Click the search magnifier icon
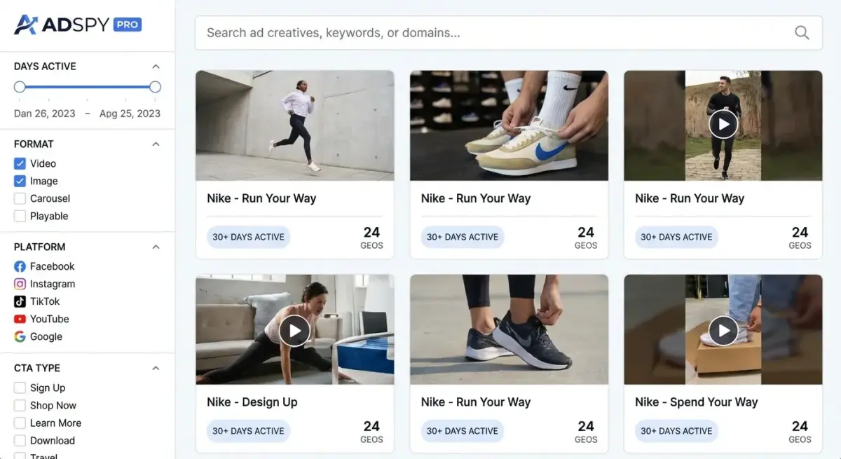This screenshot has width=841, height=459. [802, 33]
